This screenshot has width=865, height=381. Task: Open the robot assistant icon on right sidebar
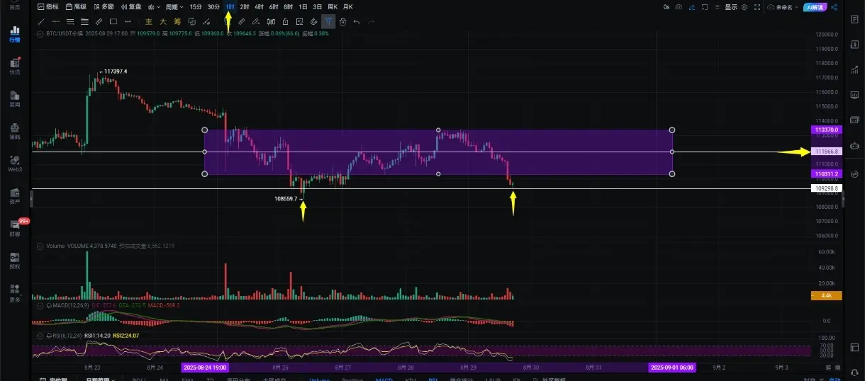(853, 147)
